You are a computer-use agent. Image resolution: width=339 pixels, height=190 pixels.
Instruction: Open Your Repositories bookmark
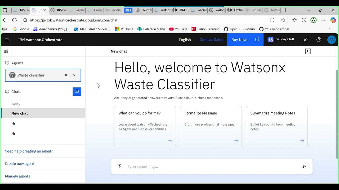pyautogui.click(x=274, y=29)
